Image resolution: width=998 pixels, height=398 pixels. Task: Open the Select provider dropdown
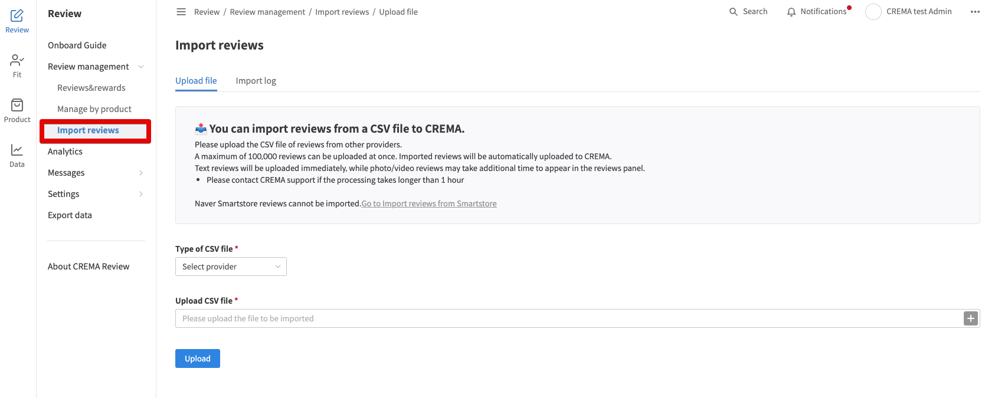point(231,267)
